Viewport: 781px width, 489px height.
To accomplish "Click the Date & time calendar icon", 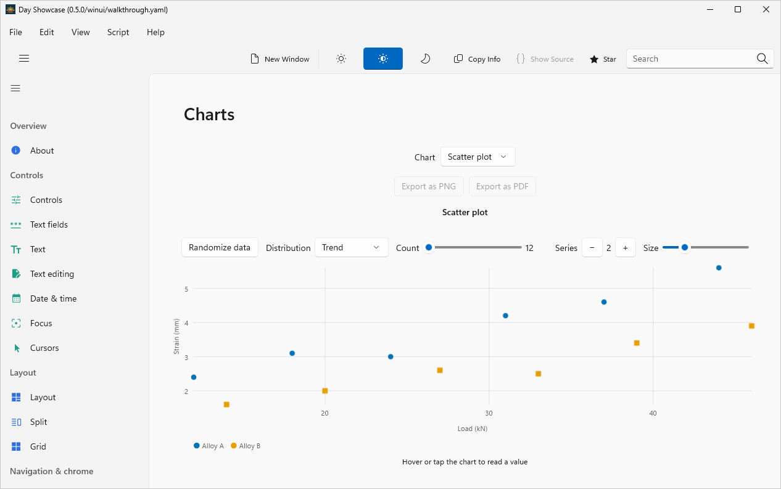I will coord(16,298).
